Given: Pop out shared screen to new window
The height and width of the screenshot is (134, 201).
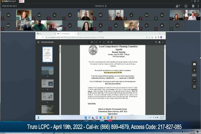Looking at the screenshot, I should coord(194,86).
